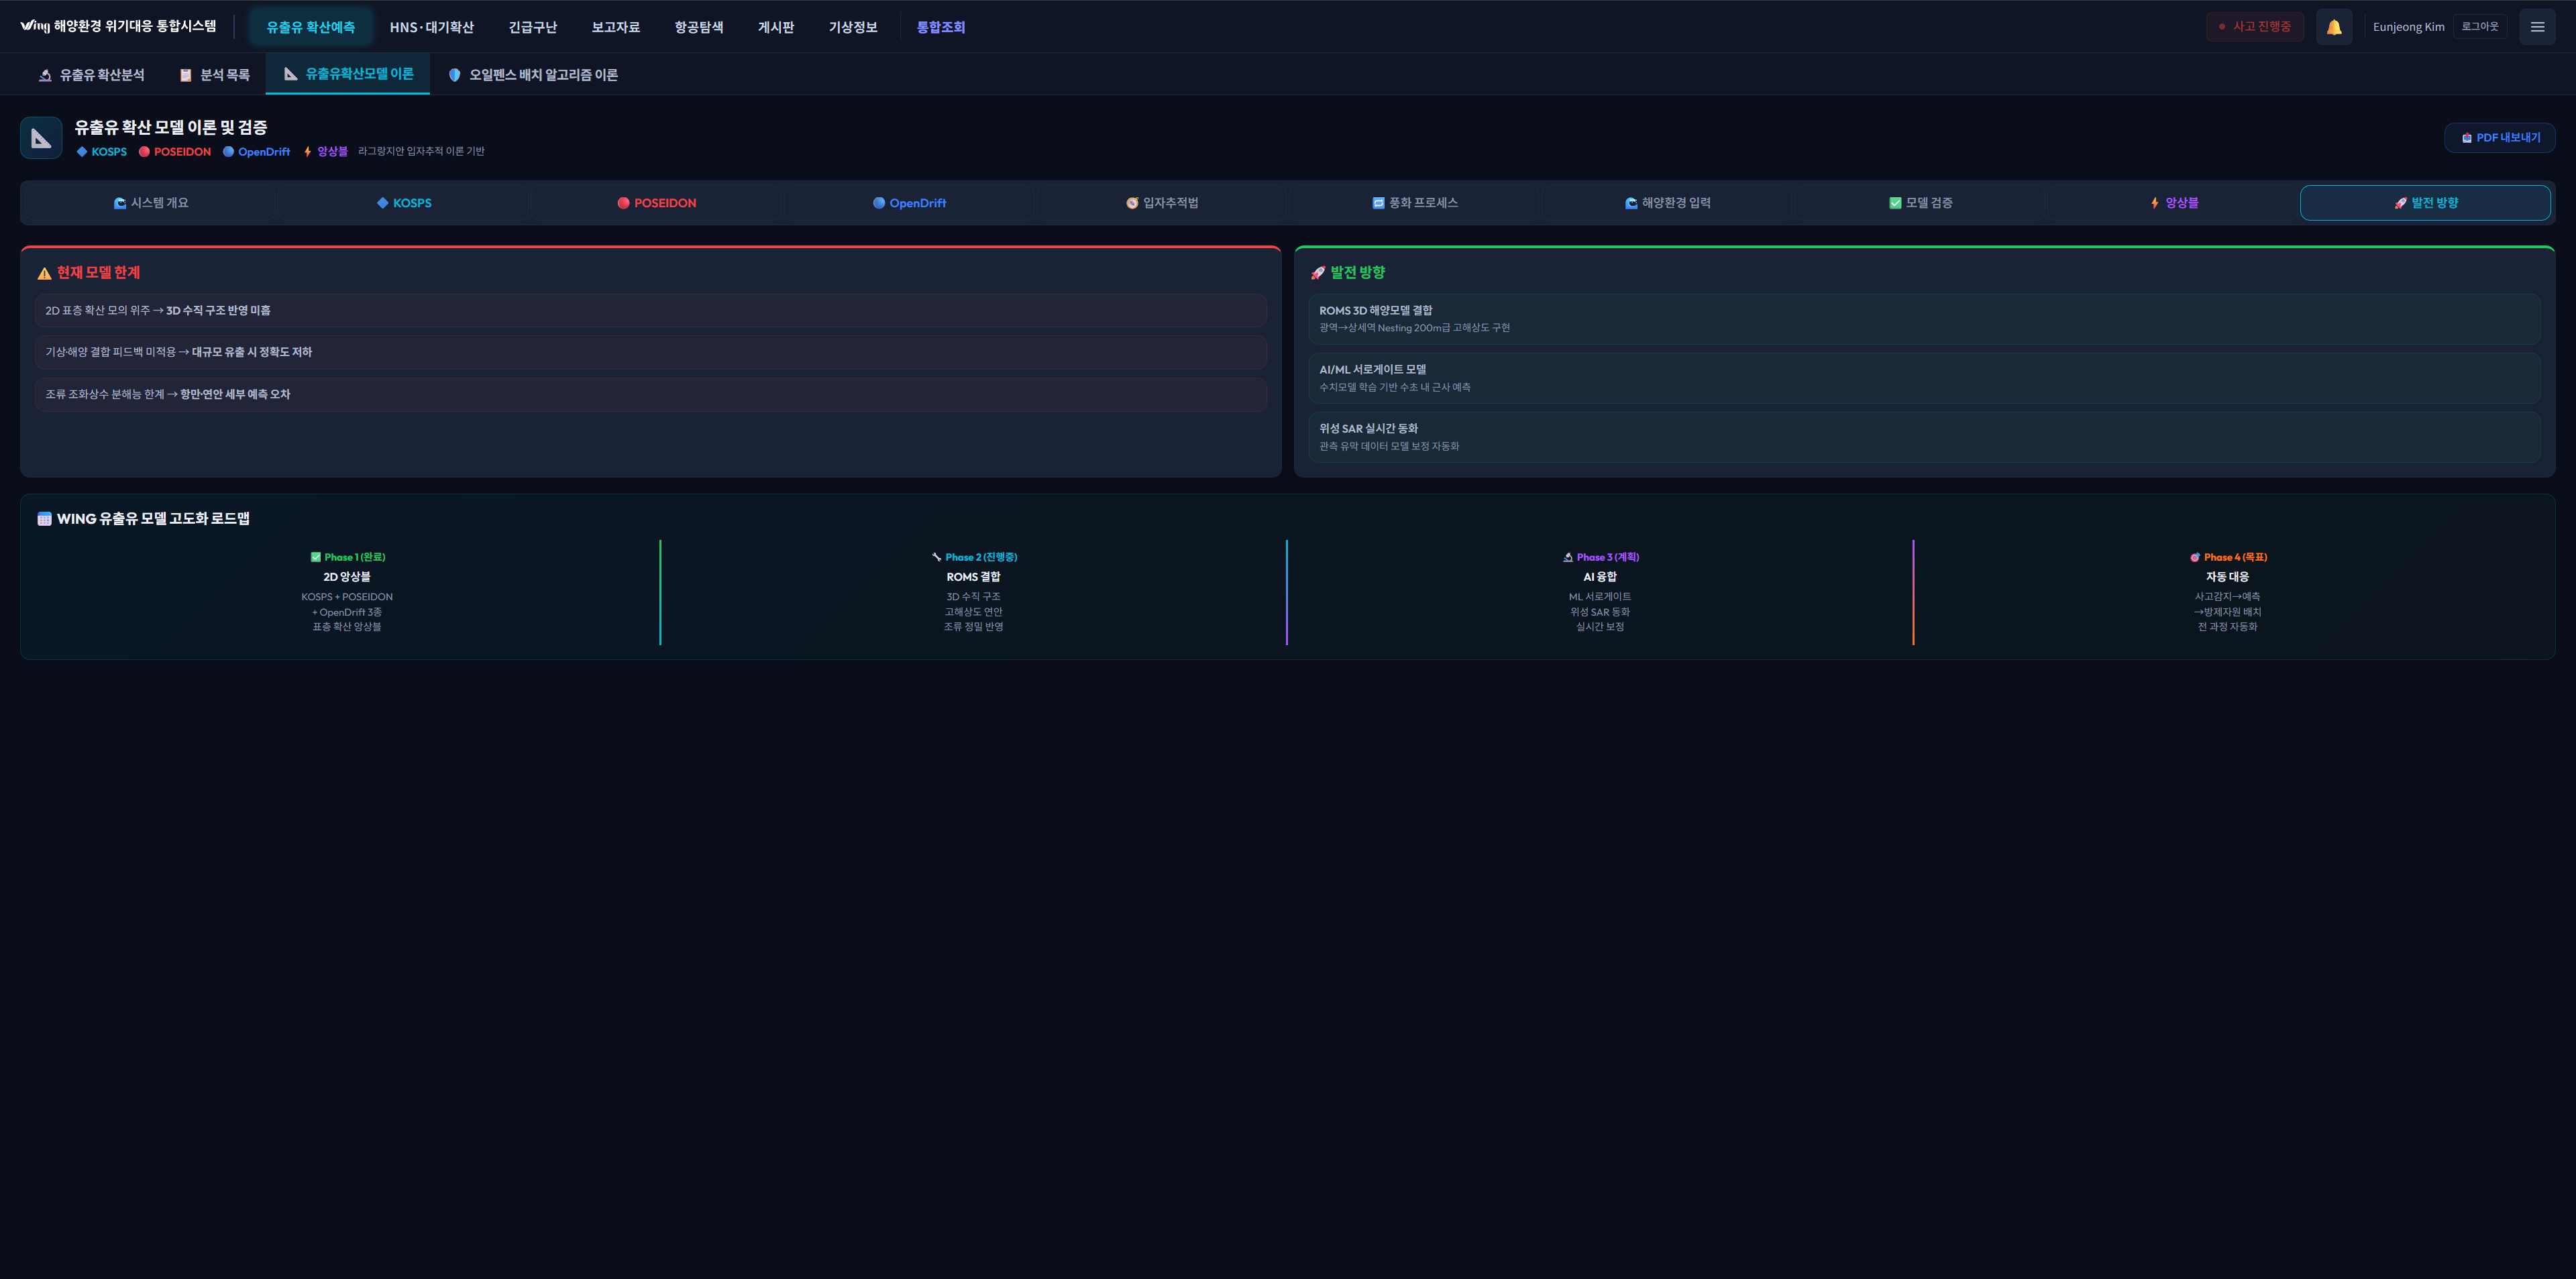Open the hamburger menu icon
Image resolution: width=2576 pixels, height=1279 pixels.
click(2536, 27)
